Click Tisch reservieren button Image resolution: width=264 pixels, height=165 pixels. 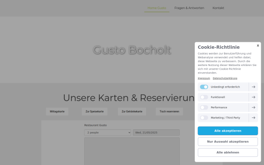coord(169,111)
